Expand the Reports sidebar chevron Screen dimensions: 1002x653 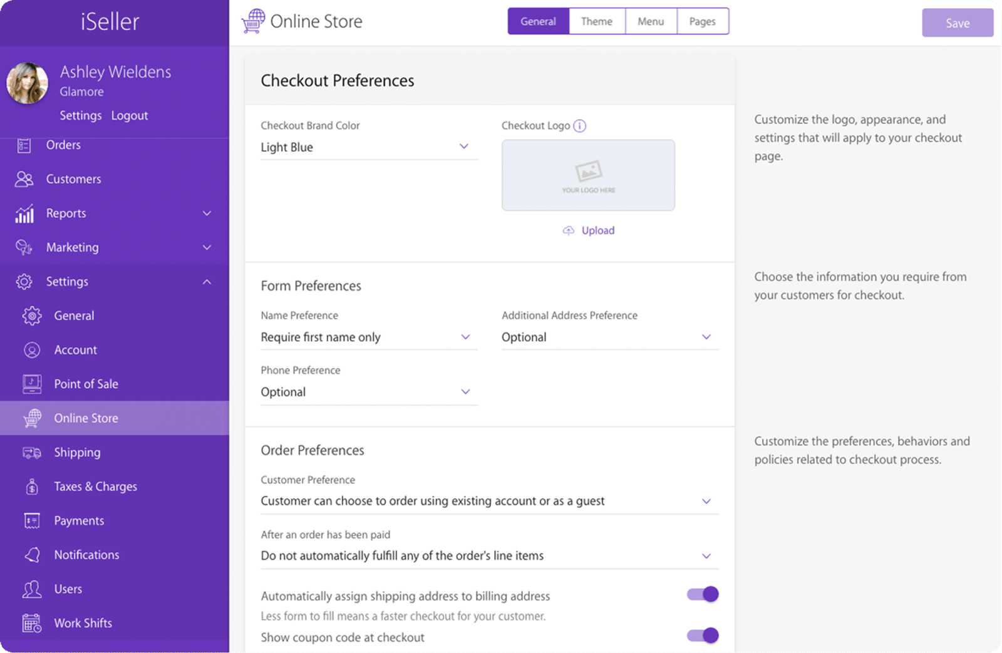pos(207,213)
